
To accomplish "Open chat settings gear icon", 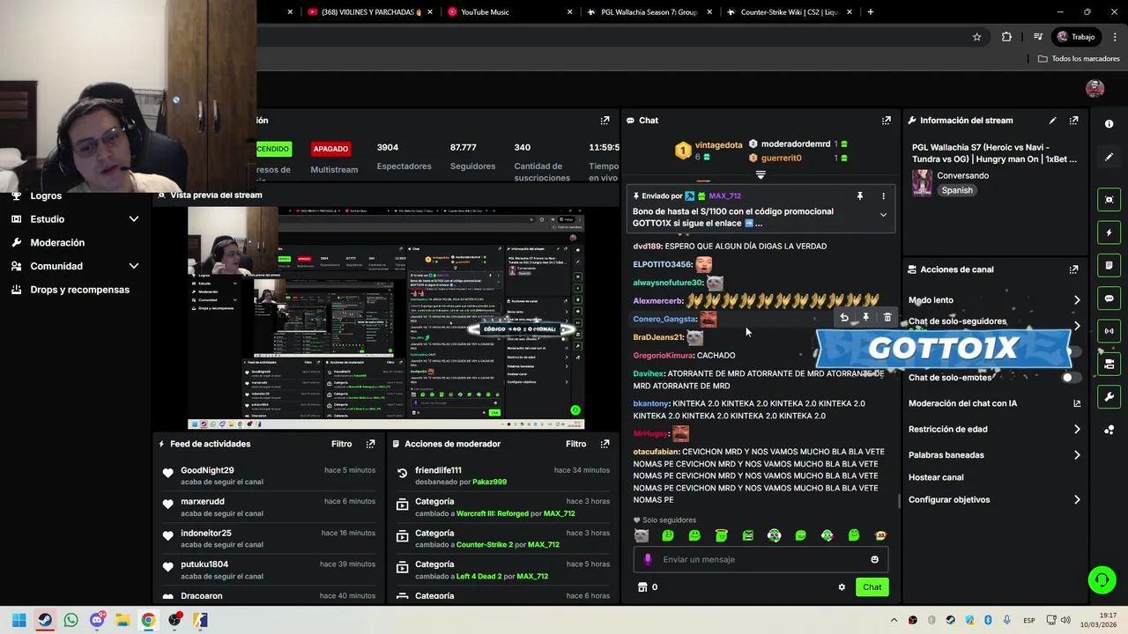I will point(842,587).
